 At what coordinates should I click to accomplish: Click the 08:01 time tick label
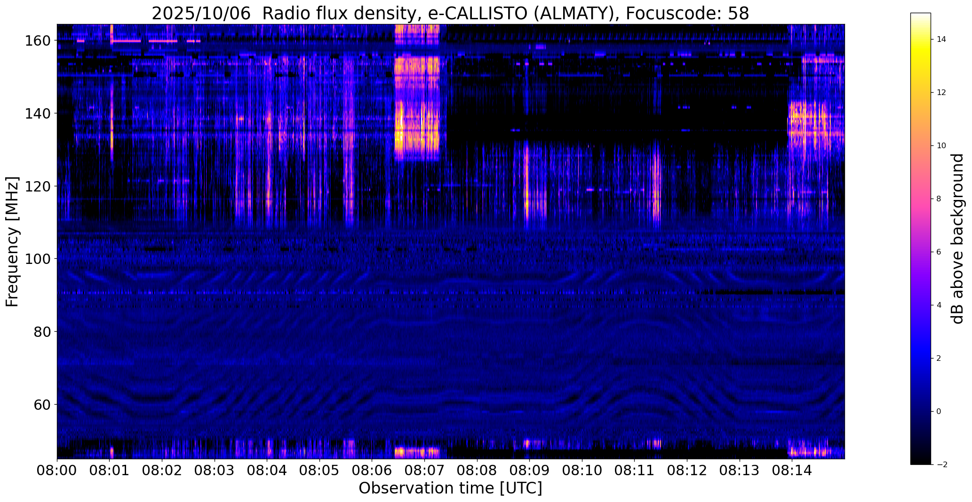point(110,470)
